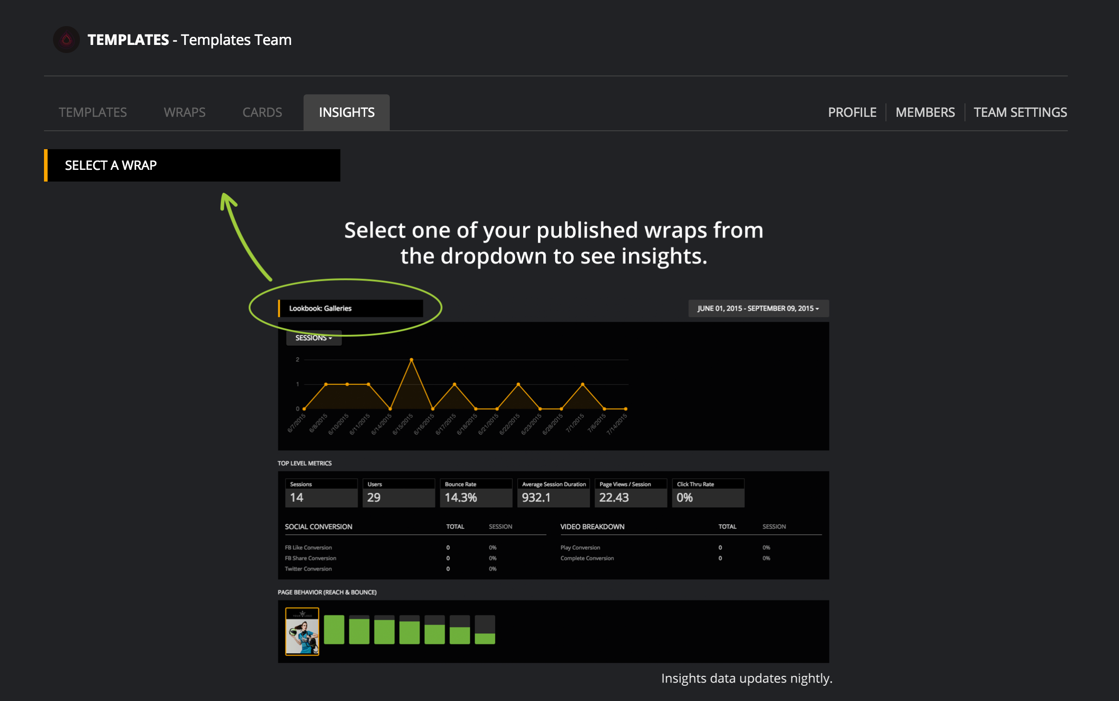
Task: Click the Sessions metric tile showing 14
Action: pyautogui.click(x=321, y=493)
